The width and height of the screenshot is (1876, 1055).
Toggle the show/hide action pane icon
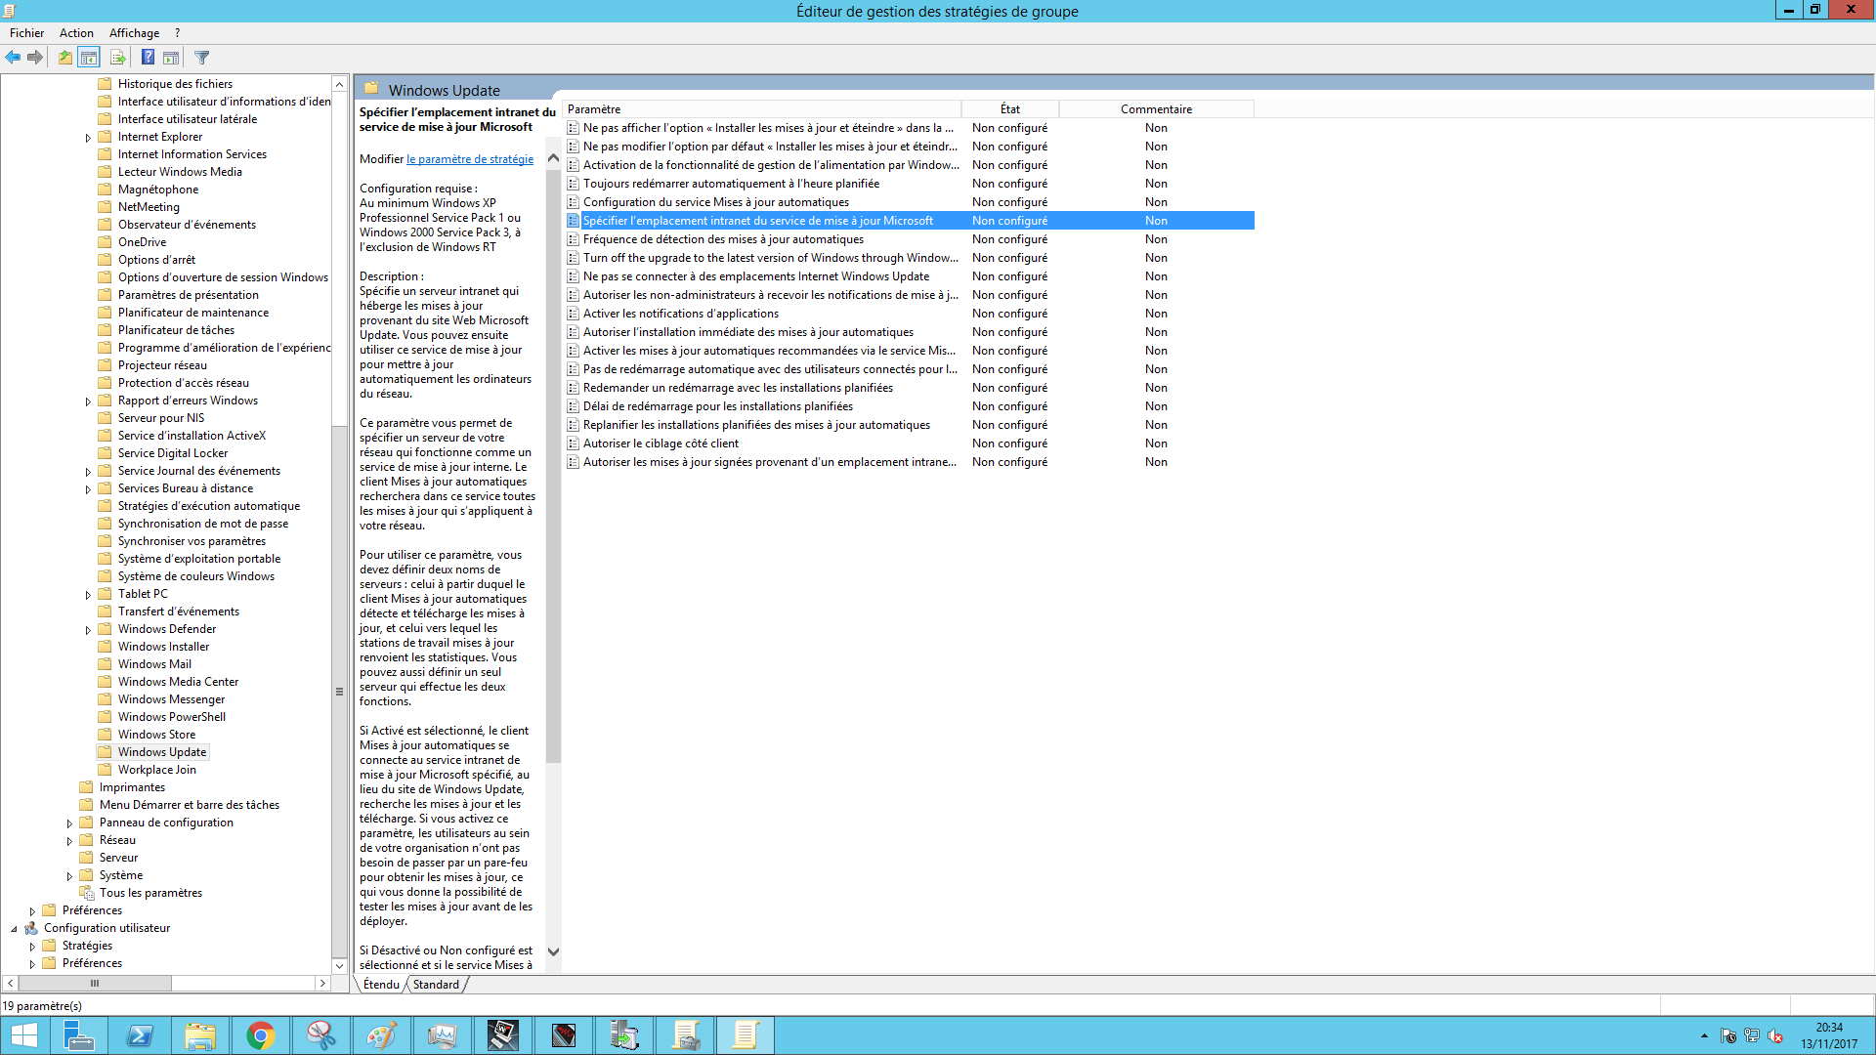click(171, 58)
